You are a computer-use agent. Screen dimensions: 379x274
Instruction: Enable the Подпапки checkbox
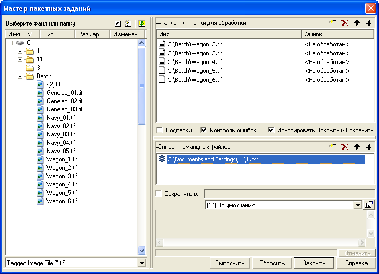160,130
